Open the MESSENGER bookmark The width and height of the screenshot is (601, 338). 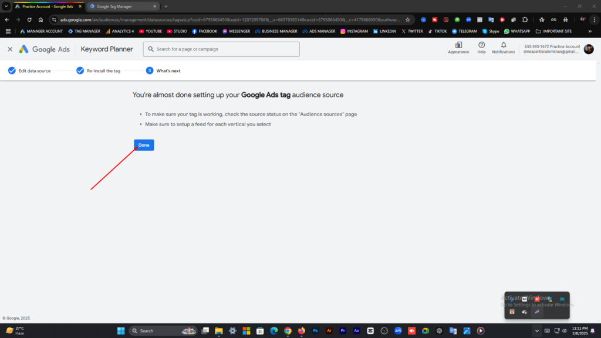pyautogui.click(x=236, y=32)
